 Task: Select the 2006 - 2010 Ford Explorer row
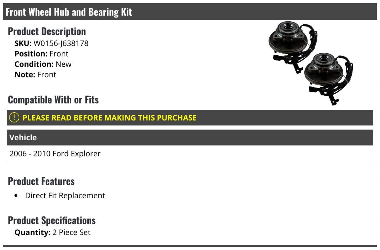pyautogui.click(x=55, y=154)
